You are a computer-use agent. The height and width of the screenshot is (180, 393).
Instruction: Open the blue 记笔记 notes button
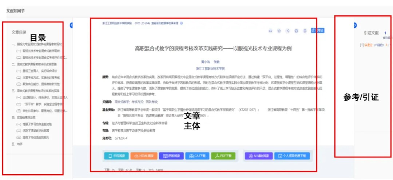coord(317,31)
